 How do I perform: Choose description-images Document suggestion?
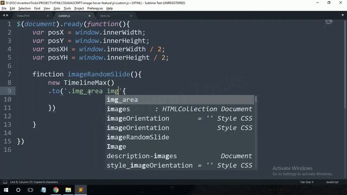click(179, 156)
